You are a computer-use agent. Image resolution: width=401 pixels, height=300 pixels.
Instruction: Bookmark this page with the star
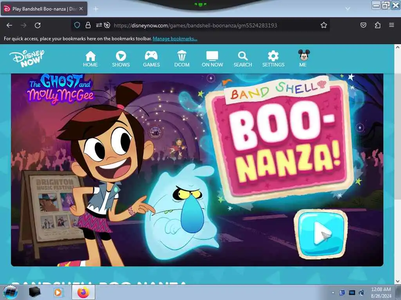click(x=324, y=25)
